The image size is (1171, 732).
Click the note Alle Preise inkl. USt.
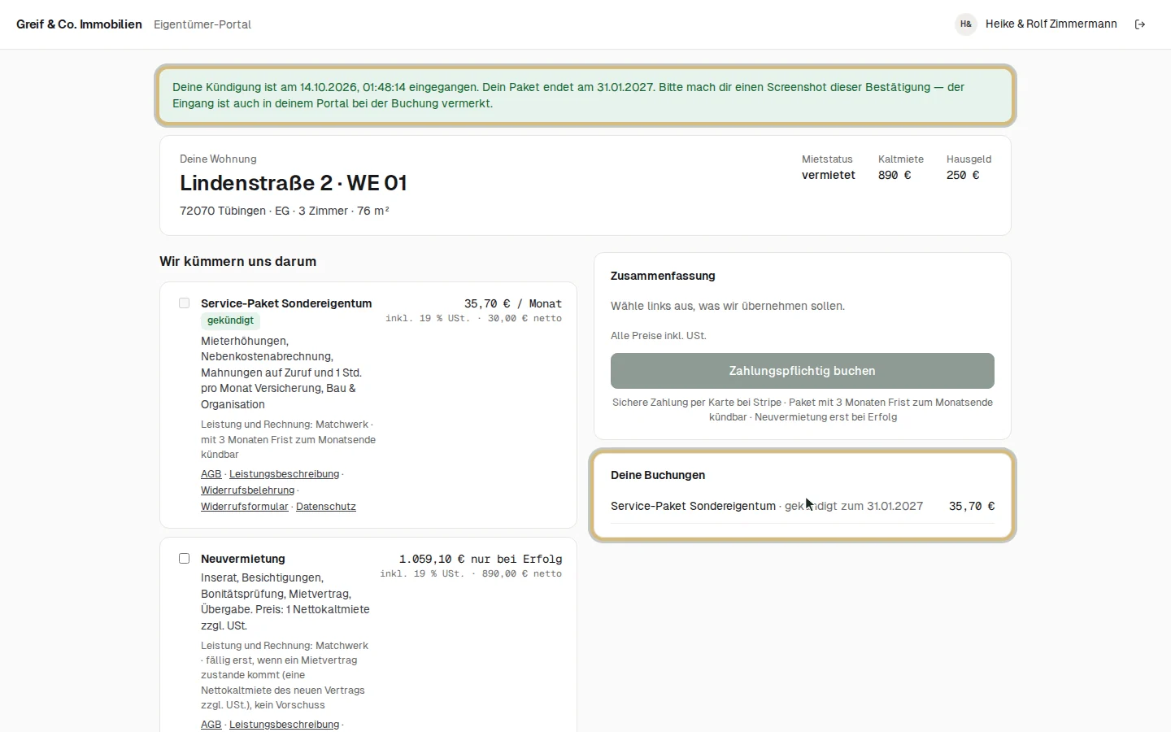coord(659,336)
